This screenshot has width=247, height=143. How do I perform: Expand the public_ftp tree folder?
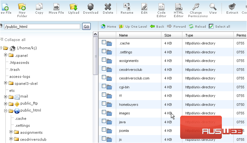[x=5, y=104]
